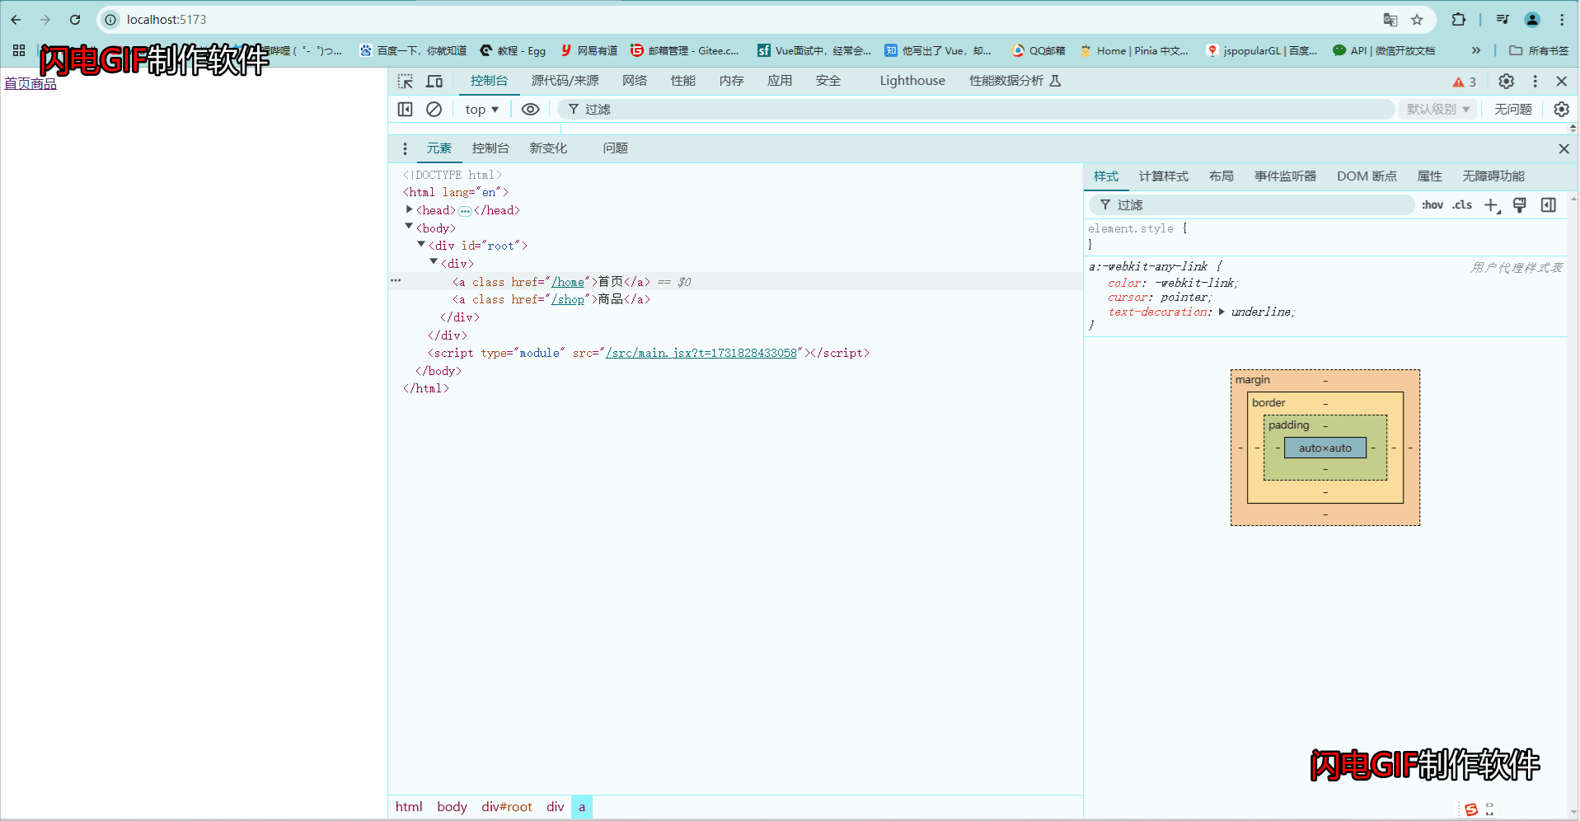The image size is (1580, 821).
Task: Open the translate page icon in address bar
Action: pyautogui.click(x=1390, y=19)
